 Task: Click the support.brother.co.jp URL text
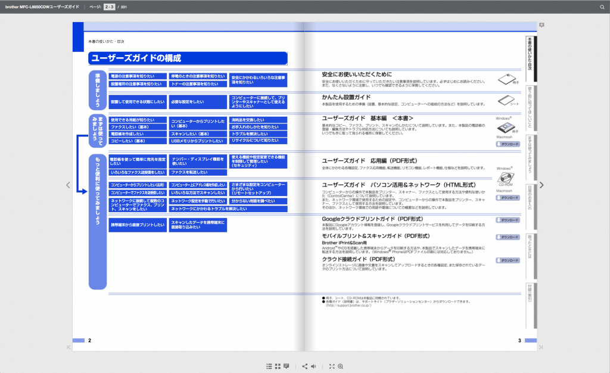348,306
